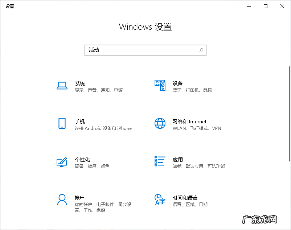Click the laptop icon for 系统 settings
Viewport: 291px width, 230px height.
tap(62, 85)
